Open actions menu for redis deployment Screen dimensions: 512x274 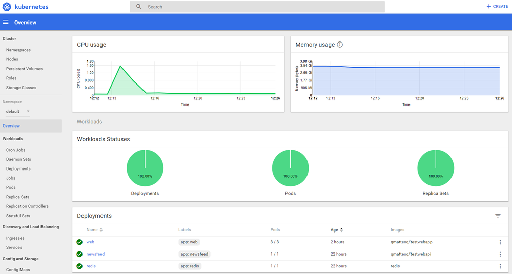click(x=500, y=266)
